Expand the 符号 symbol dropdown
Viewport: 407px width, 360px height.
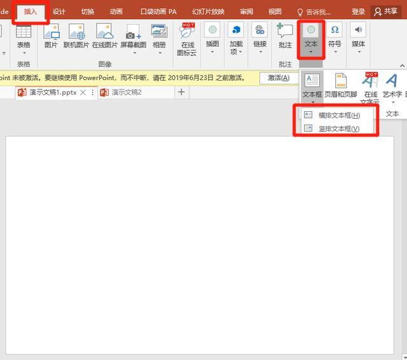pyautogui.click(x=335, y=38)
